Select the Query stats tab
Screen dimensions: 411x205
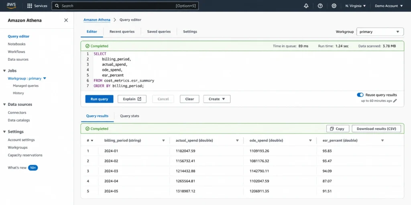pos(130,116)
